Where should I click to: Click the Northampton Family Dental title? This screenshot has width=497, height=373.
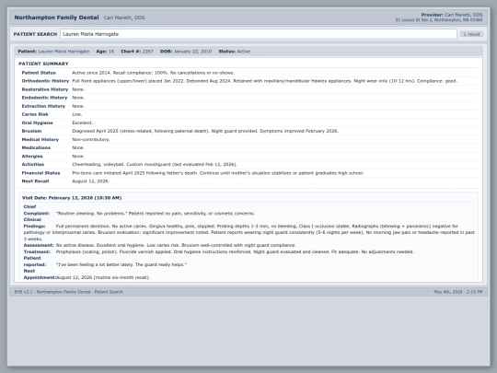tap(56, 17)
